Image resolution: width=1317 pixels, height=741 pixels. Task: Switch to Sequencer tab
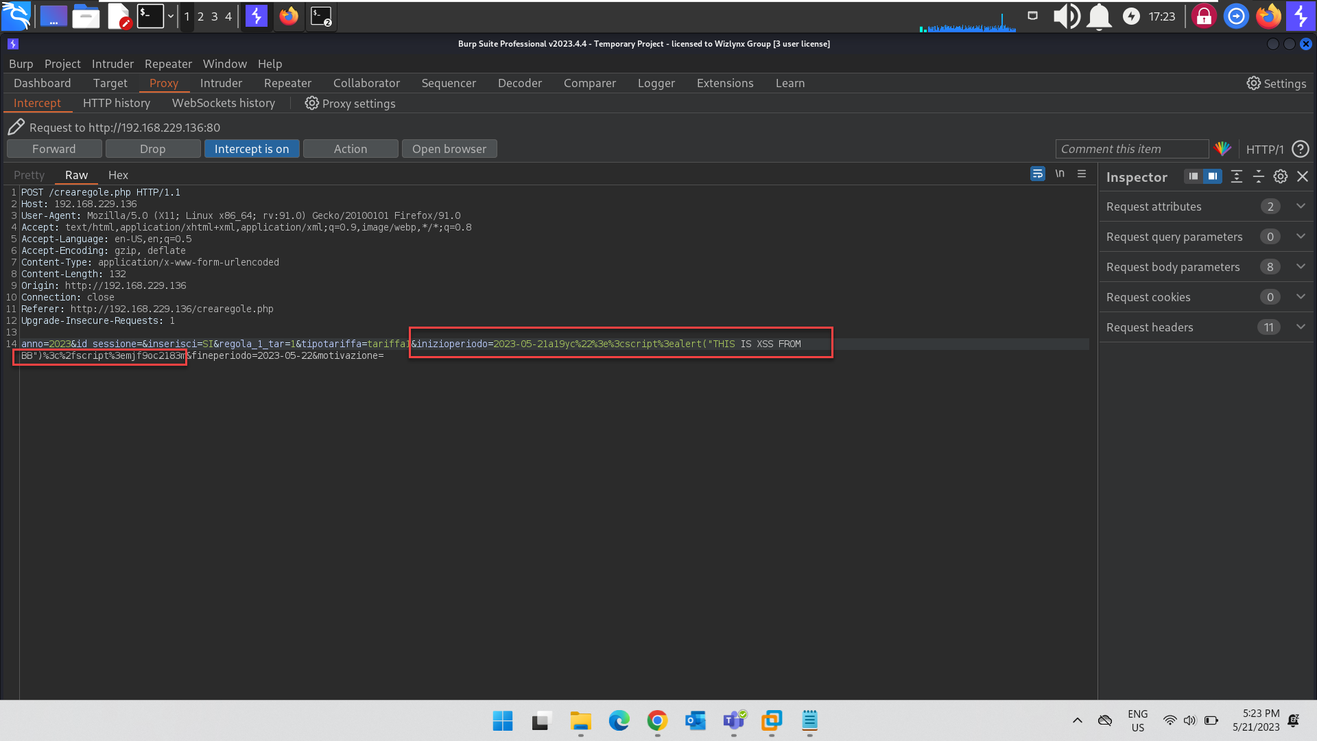[449, 83]
